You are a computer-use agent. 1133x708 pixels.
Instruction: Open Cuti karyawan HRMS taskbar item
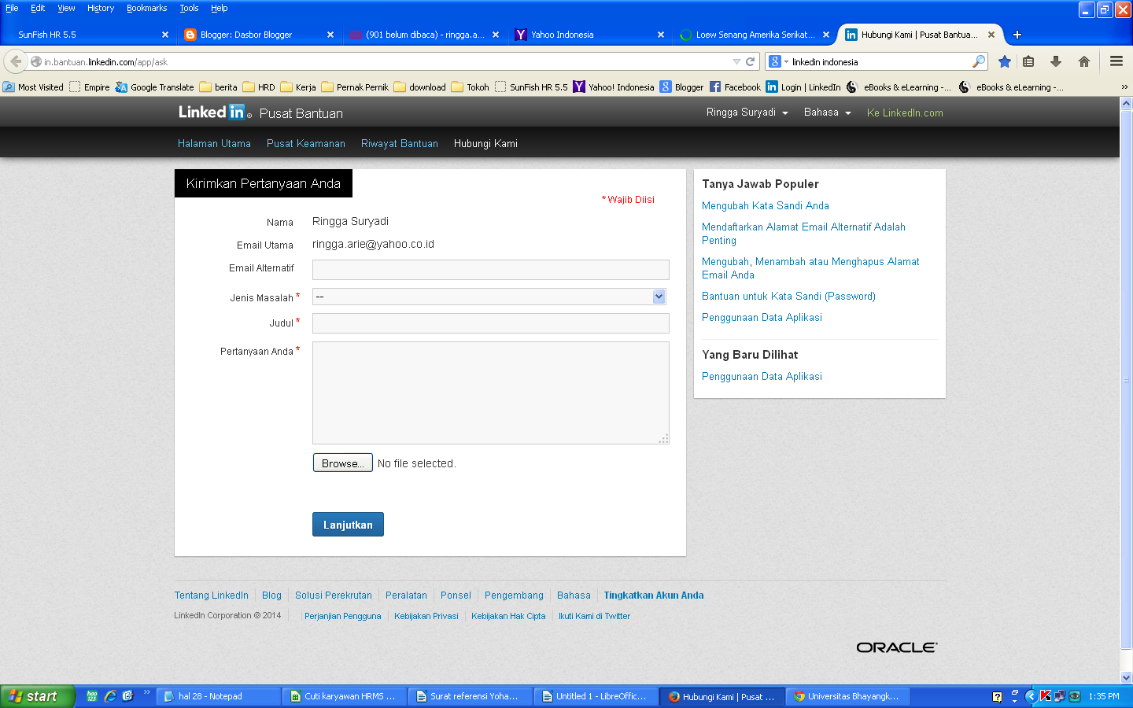(x=345, y=696)
